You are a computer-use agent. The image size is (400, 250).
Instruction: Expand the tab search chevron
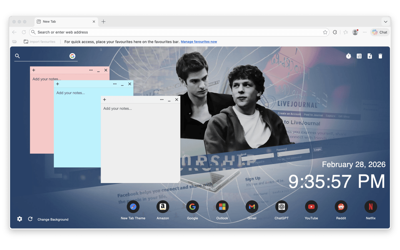(x=386, y=22)
